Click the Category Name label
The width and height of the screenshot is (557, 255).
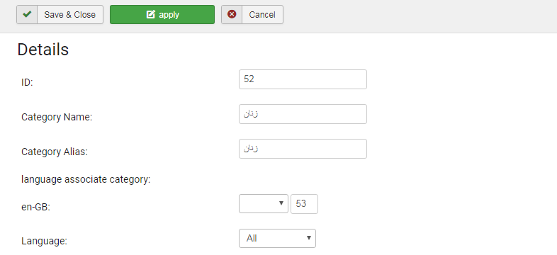click(x=57, y=117)
